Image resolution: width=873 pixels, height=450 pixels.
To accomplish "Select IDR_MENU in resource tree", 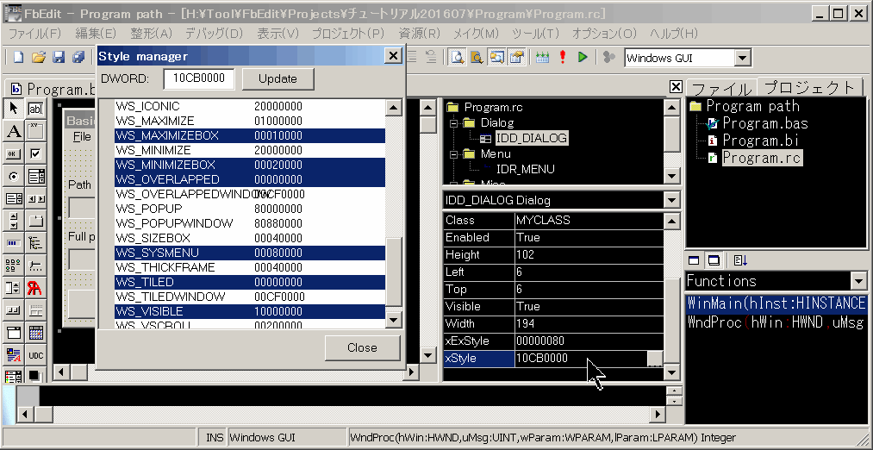I will pyautogui.click(x=525, y=169).
